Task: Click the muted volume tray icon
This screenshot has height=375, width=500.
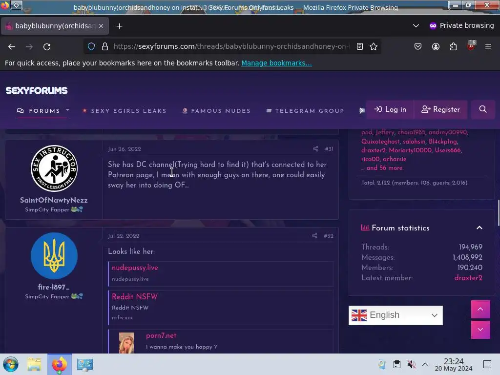Action: pyautogui.click(x=411, y=364)
